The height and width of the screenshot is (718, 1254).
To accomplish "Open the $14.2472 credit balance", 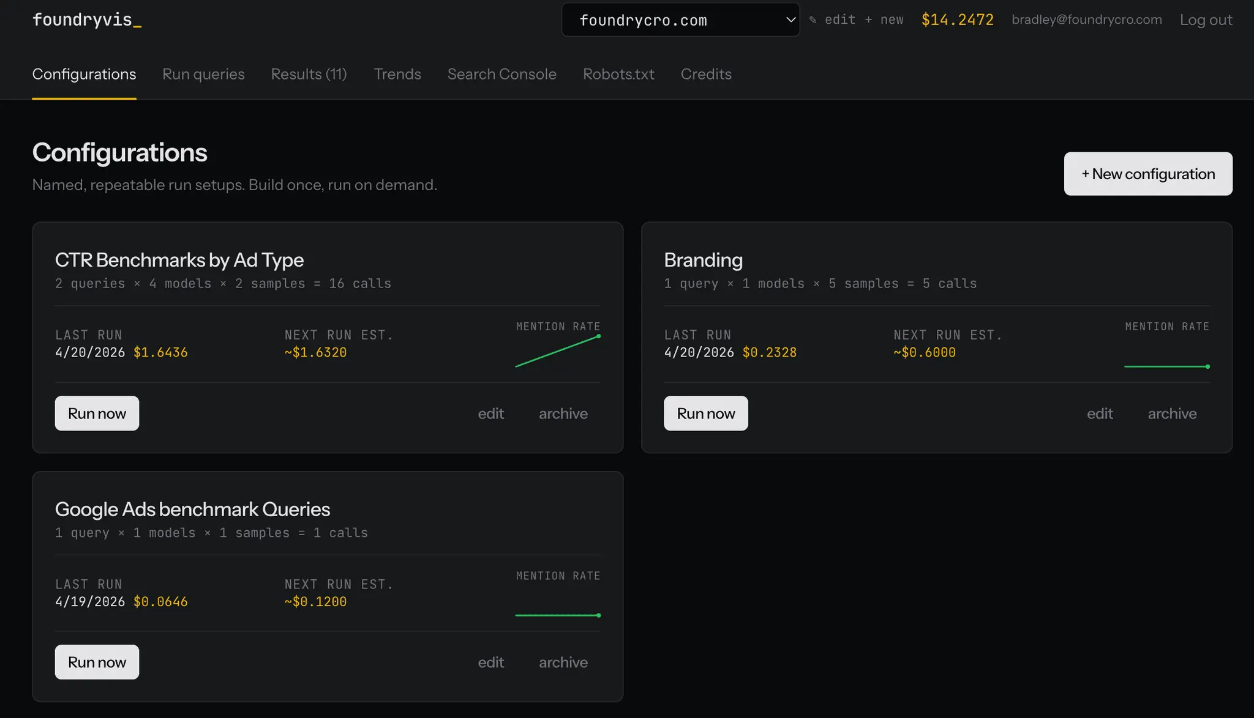I will click(957, 20).
